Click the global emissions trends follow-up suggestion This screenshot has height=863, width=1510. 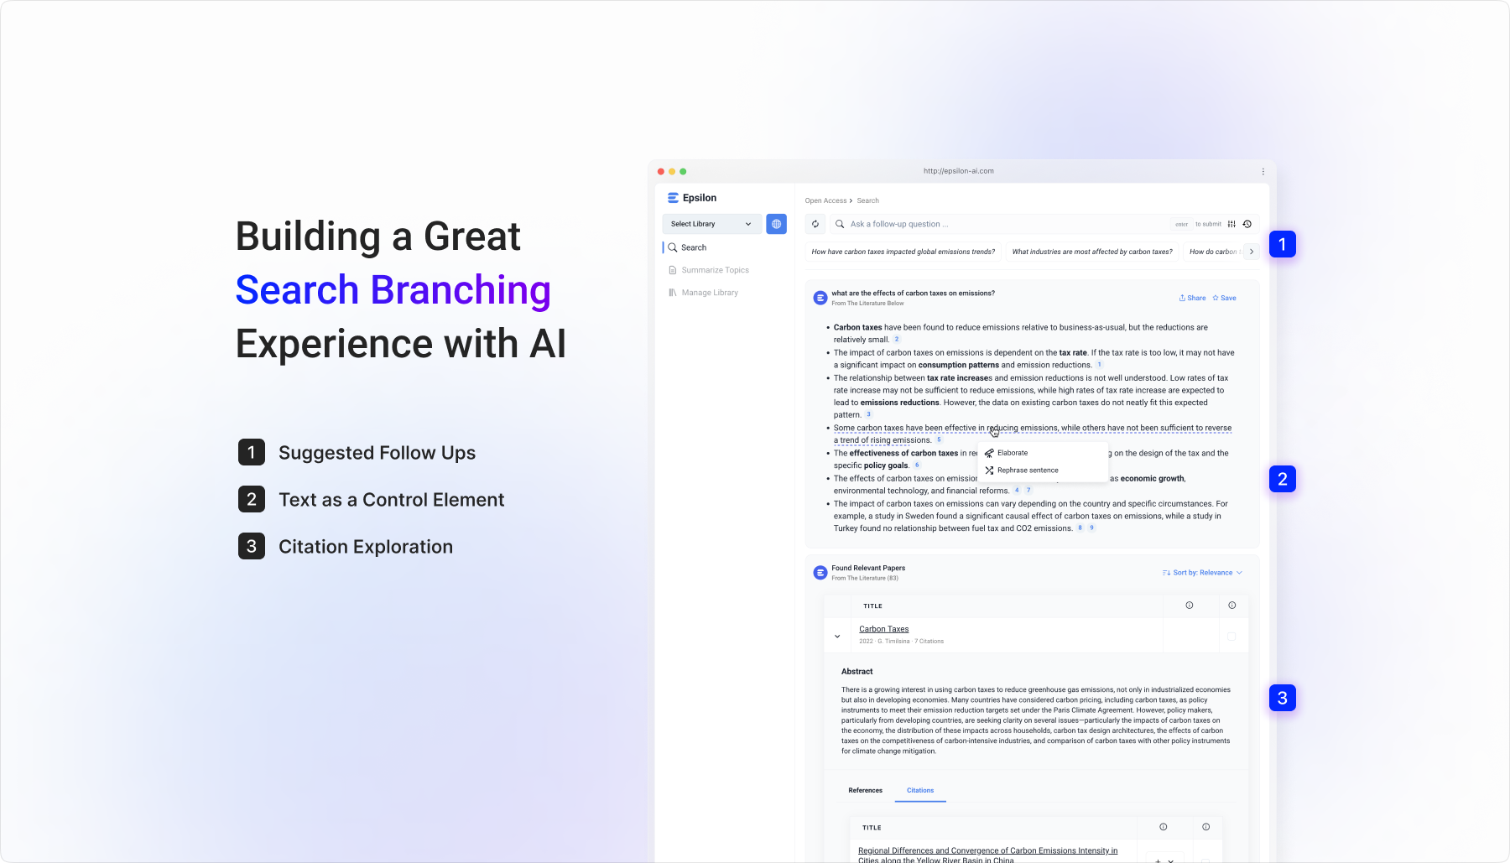[903, 252]
